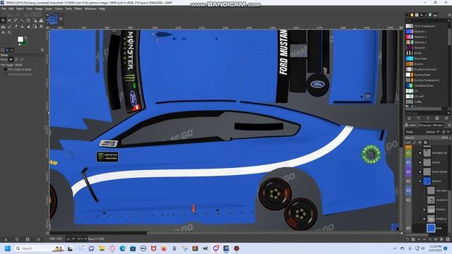452x254 pixels.
Task: Reset colors to black and white
Action: click(x=19, y=44)
